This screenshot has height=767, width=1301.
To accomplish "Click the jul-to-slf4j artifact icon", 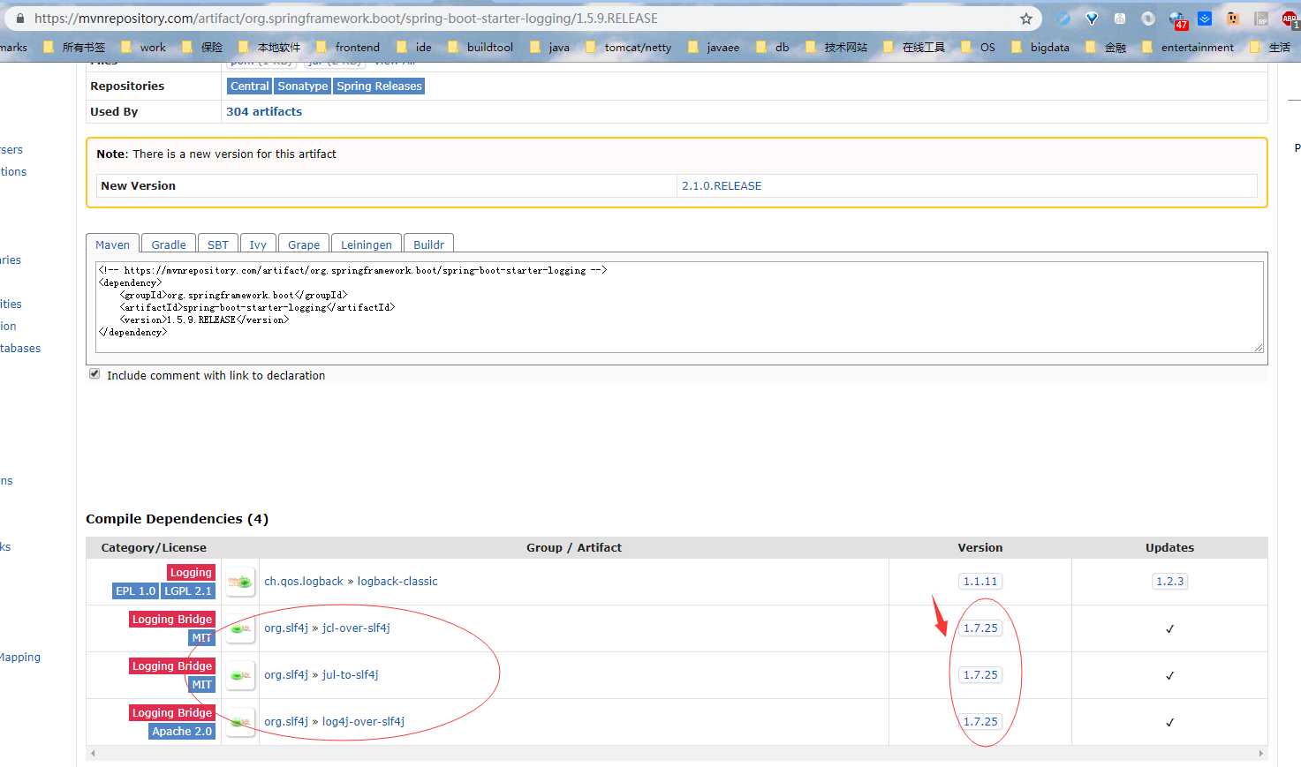I will (x=240, y=675).
